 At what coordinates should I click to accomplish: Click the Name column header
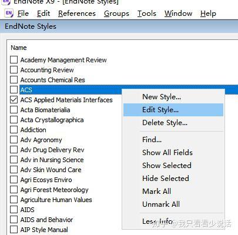(x=19, y=48)
